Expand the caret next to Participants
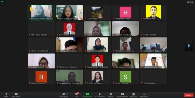 70,94
